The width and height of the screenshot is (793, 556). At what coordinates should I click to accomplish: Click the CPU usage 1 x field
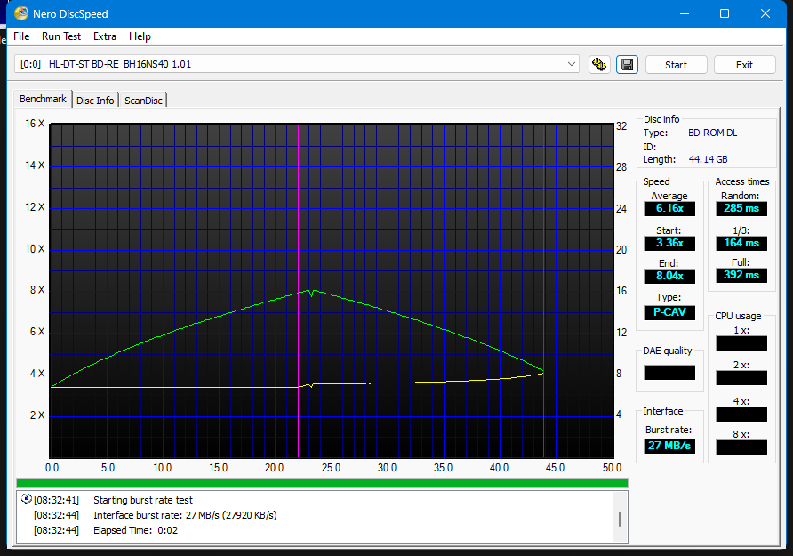pyautogui.click(x=741, y=343)
